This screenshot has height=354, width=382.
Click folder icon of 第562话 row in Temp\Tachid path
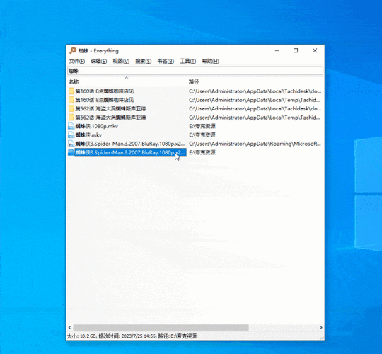(x=71, y=118)
